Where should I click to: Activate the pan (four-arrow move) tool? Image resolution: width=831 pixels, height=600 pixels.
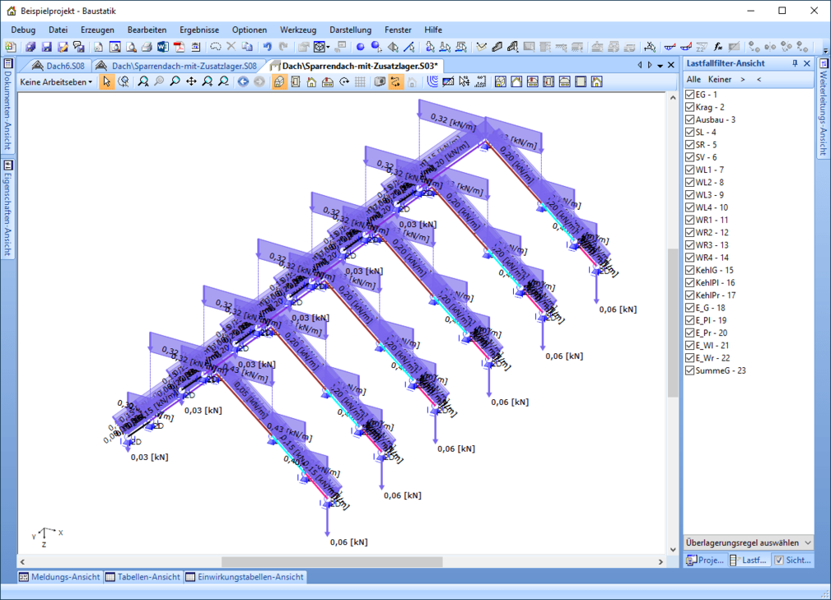[191, 81]
